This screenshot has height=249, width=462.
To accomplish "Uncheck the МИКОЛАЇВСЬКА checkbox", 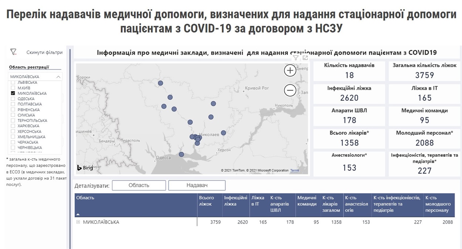I will [13, 93].
